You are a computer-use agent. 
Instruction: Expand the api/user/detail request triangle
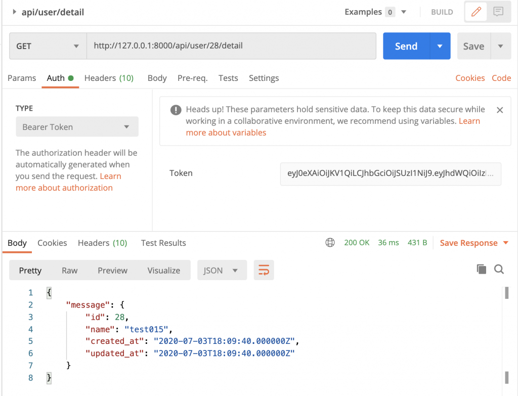coord(14,12)
